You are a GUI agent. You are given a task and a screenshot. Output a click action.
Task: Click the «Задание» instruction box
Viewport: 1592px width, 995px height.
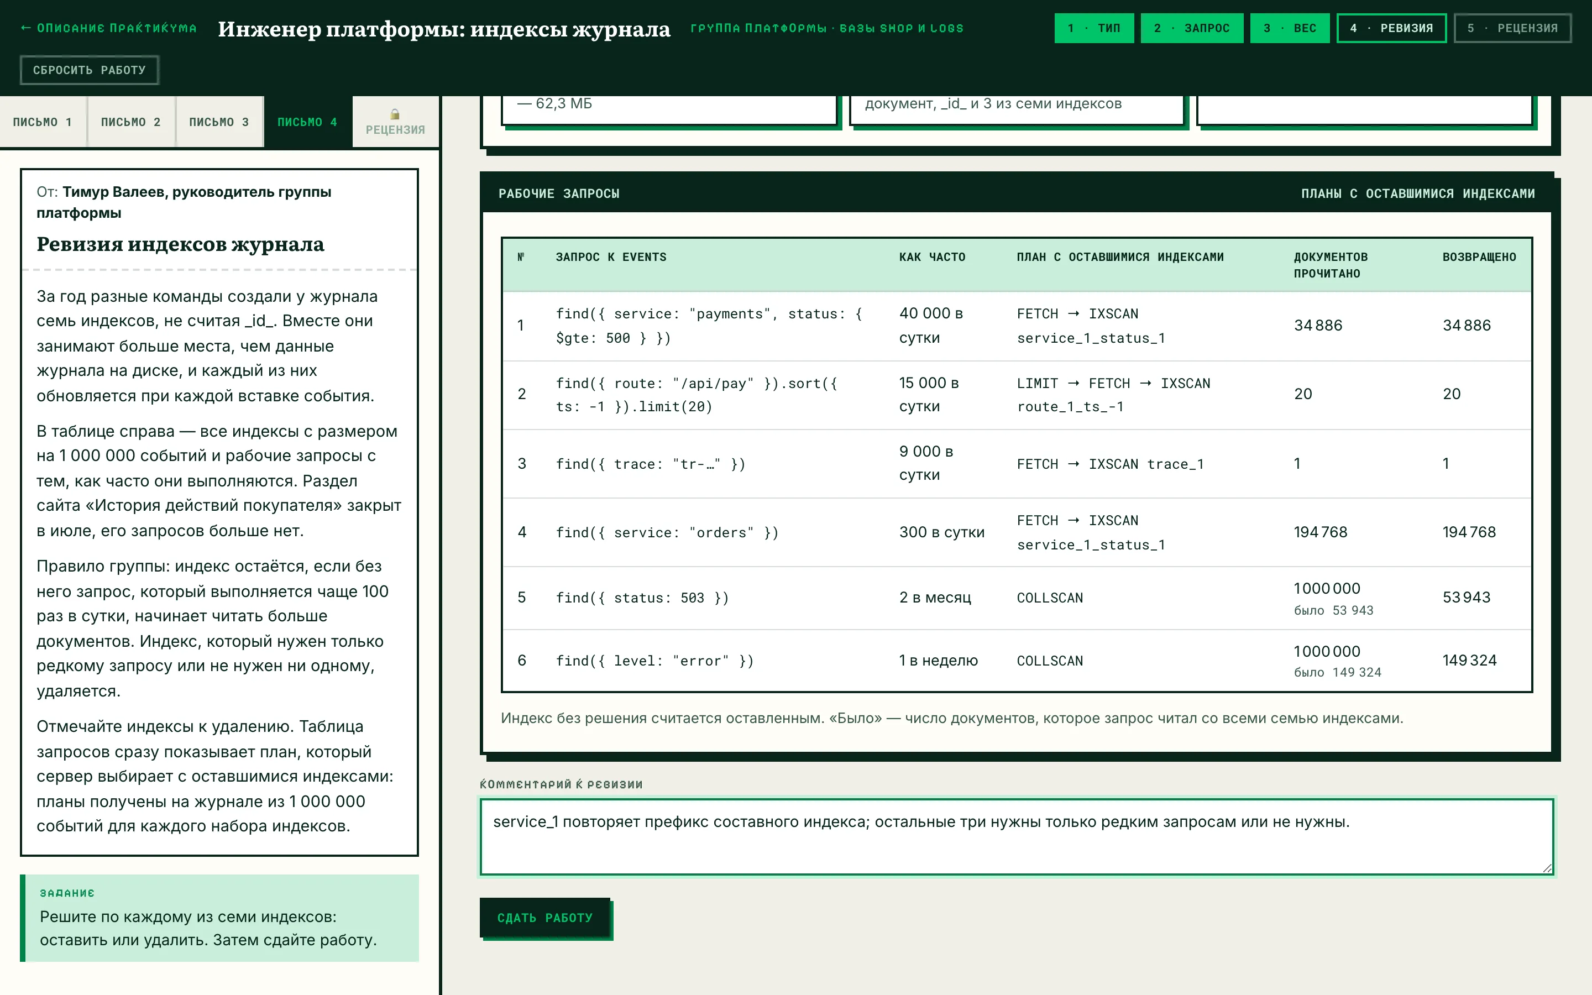(219, 918)
